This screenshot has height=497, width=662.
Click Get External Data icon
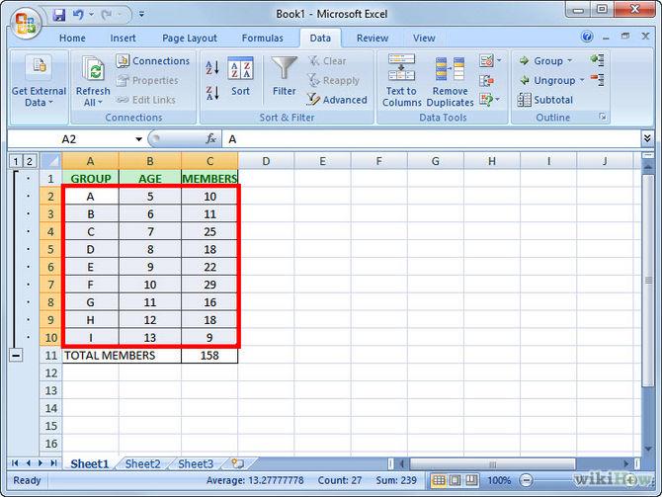click(39, 66)
